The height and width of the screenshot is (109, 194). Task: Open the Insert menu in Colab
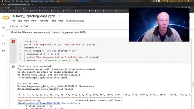point(34,21)
